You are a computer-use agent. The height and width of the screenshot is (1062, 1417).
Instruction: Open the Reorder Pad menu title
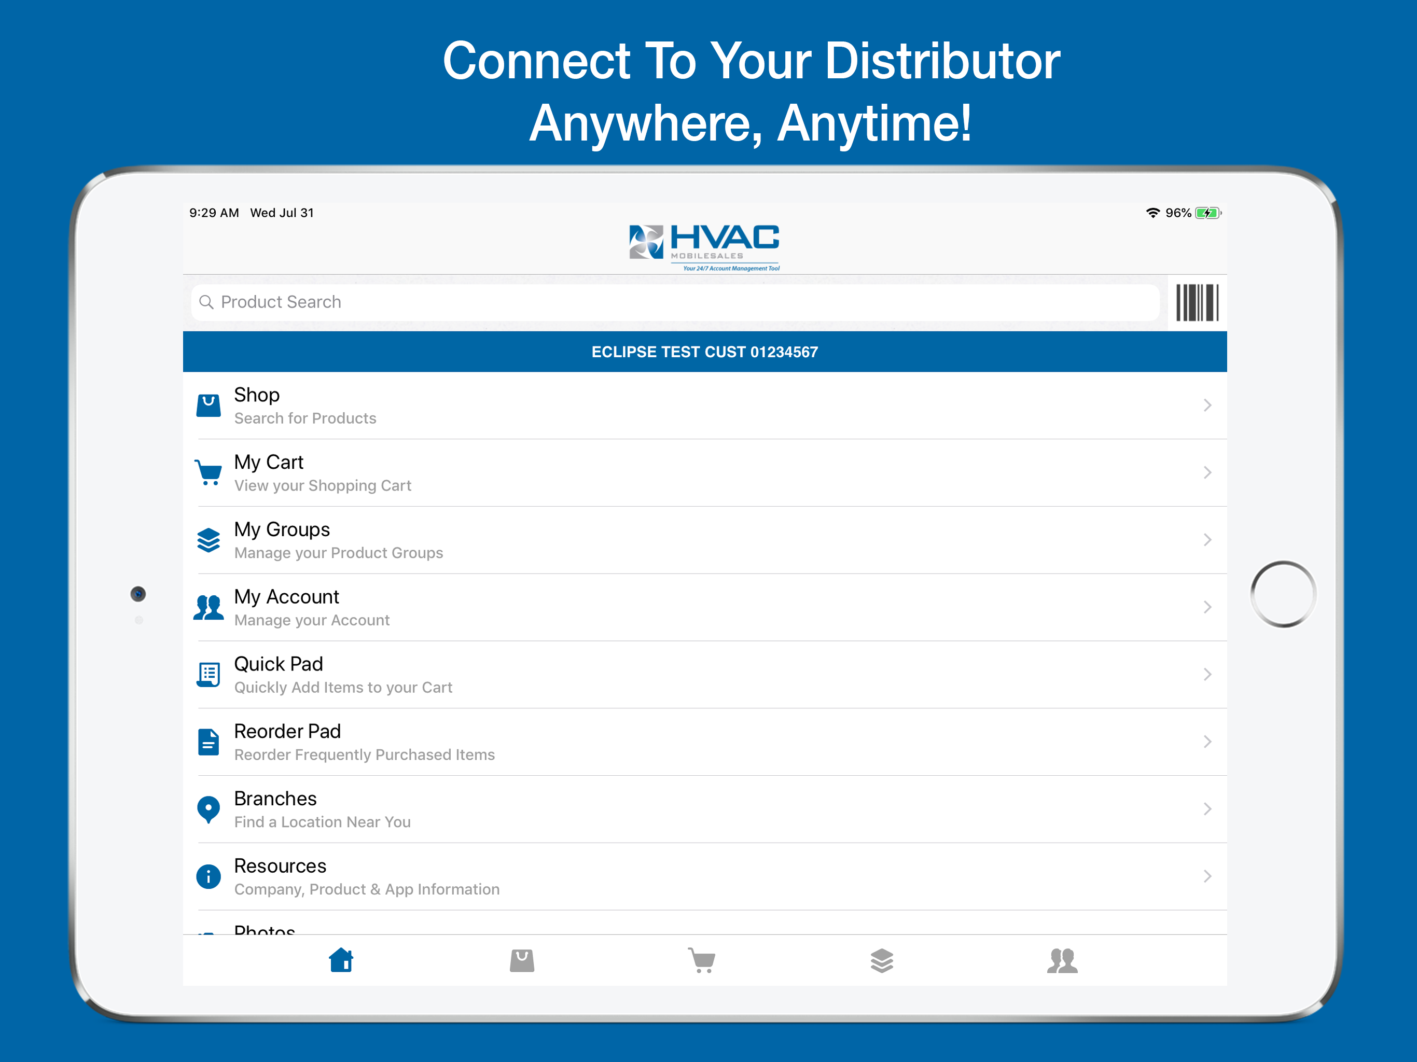(288, 731)
